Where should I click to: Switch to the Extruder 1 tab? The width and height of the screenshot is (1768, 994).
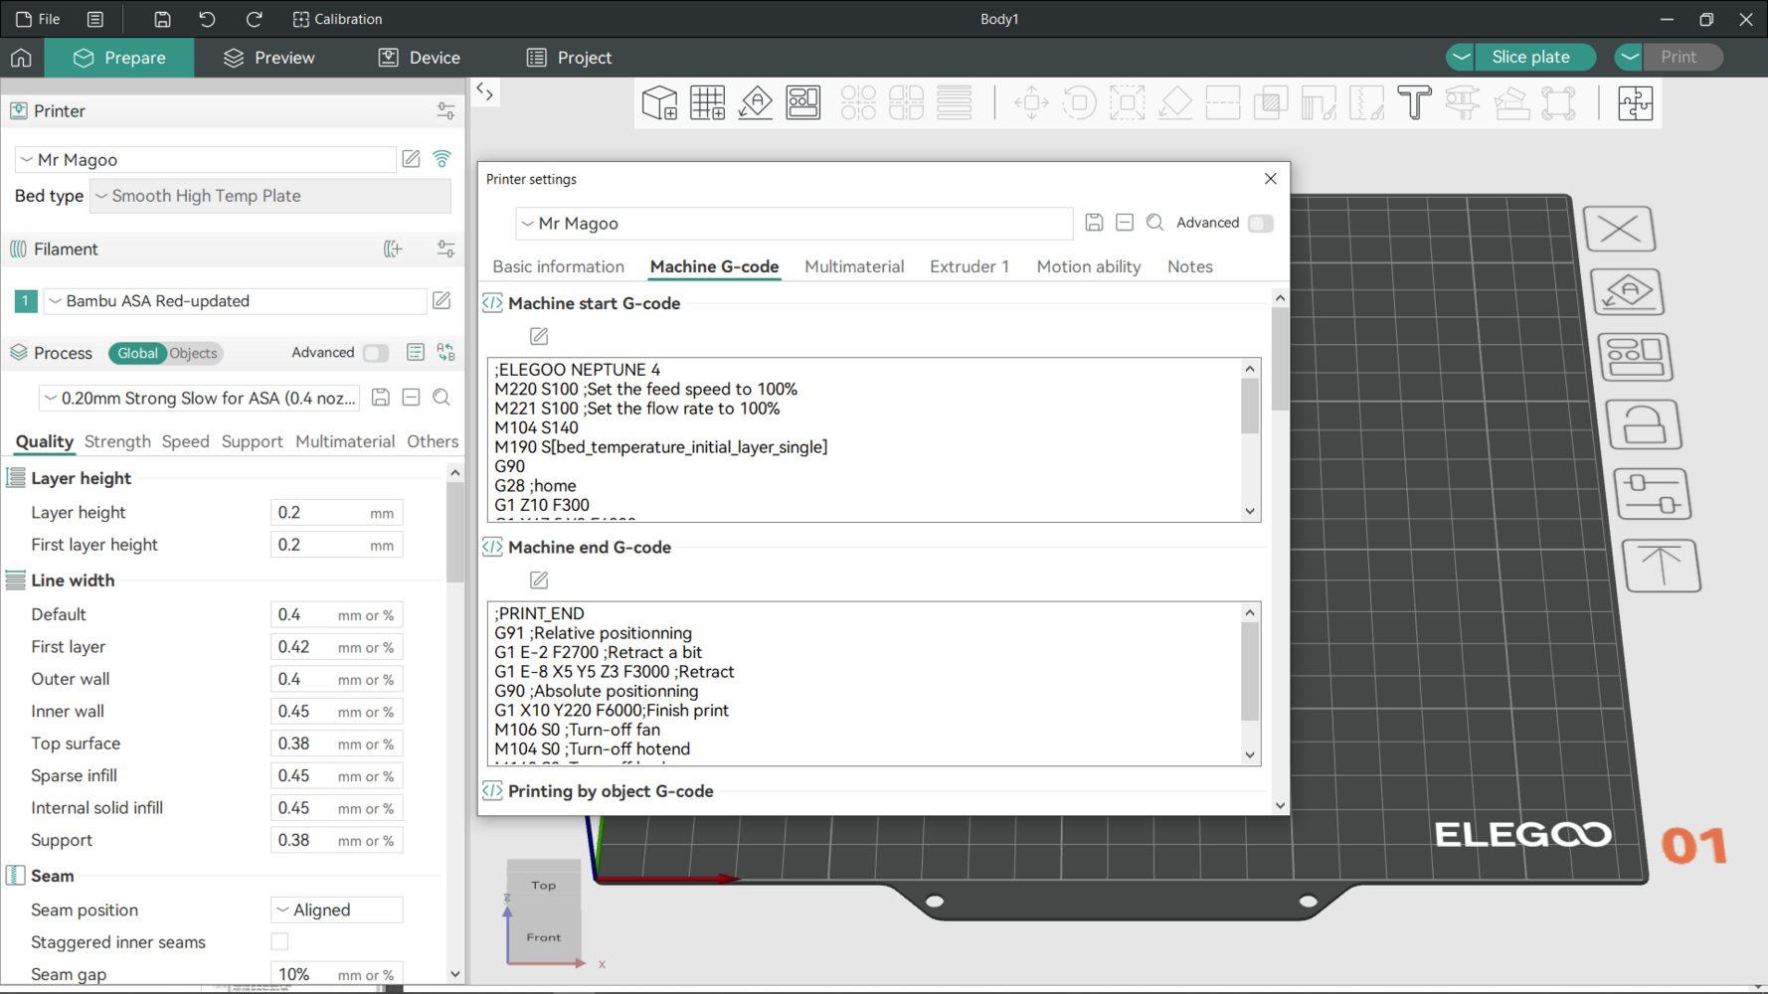(x=969, y=266)
